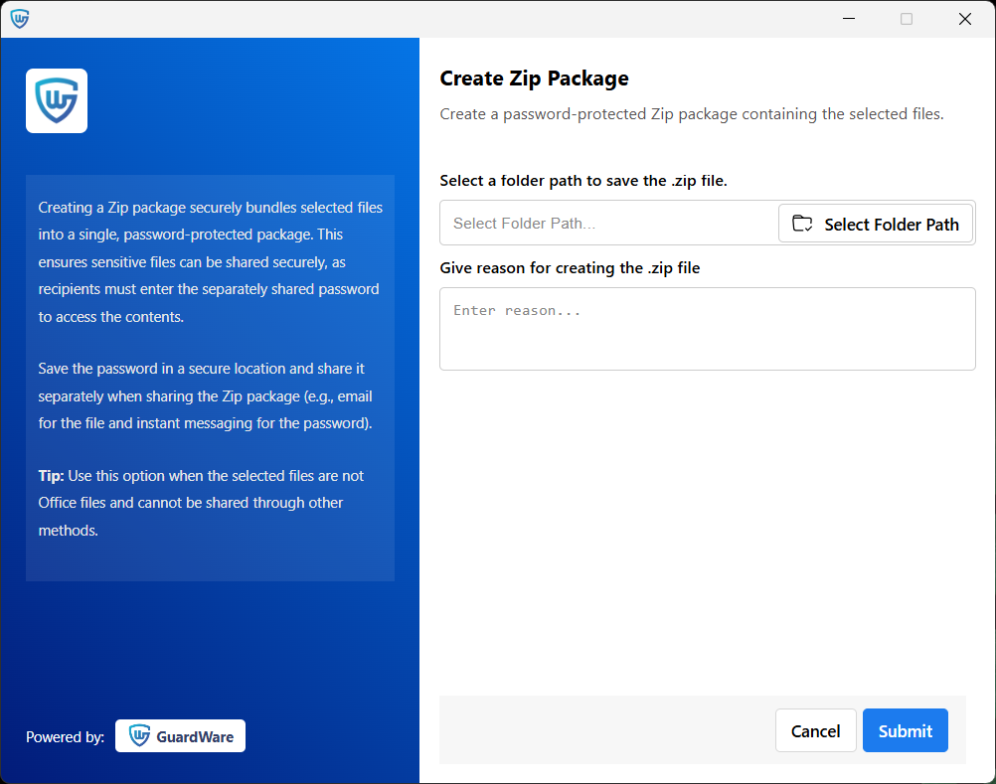The height and width of the screenshot is (784, 996).
Task: Click the password-protected Zip description subtitle
Action: pyautogui.click(x=691, y=113)
